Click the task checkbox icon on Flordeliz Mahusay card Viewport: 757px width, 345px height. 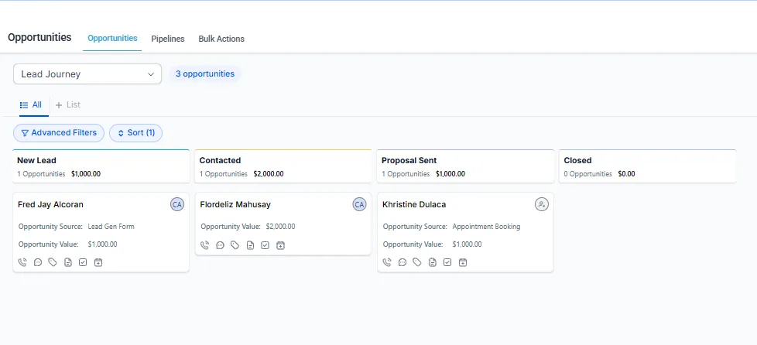265,245
